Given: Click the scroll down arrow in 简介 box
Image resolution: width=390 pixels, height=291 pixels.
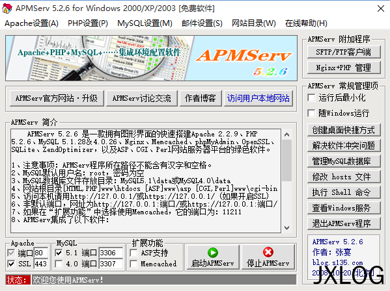Looking at the screenshot, I should tap(286, 227).
